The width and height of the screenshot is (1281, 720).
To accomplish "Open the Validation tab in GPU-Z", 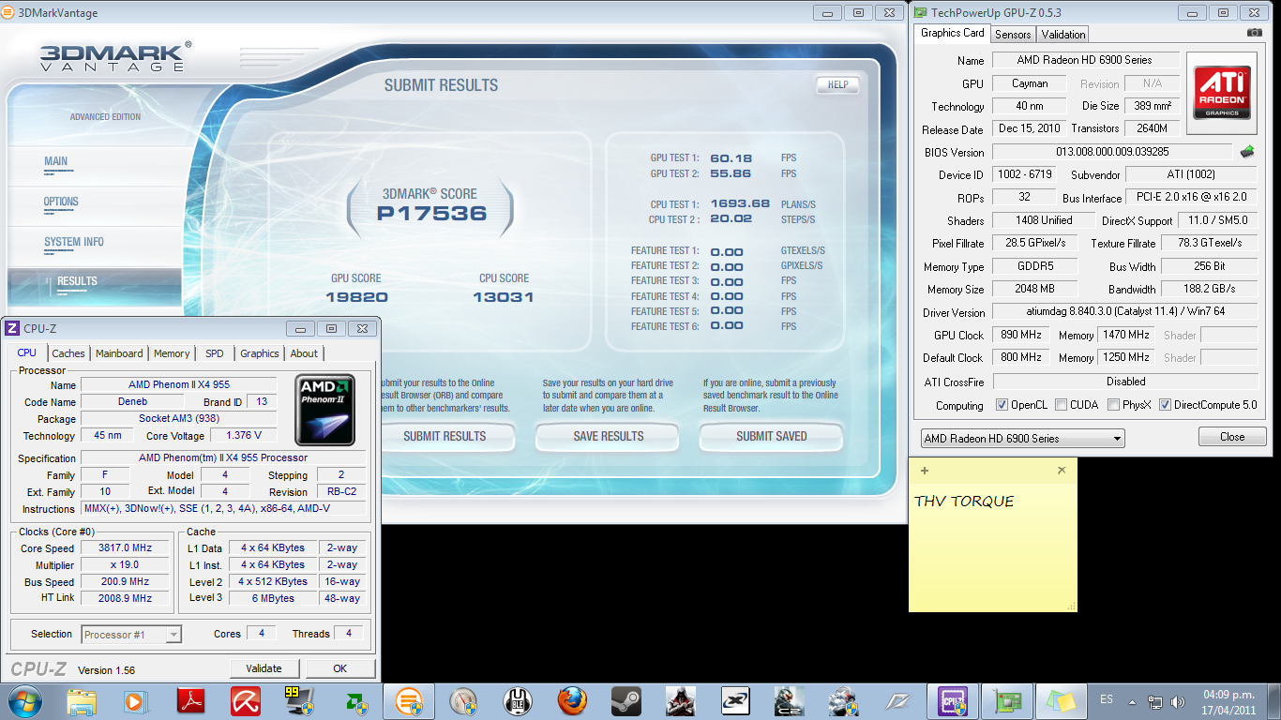I will pos(1063,35).
